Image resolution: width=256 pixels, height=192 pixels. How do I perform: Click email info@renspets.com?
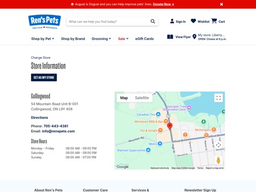pyautogui.click(x=58, y=131)
